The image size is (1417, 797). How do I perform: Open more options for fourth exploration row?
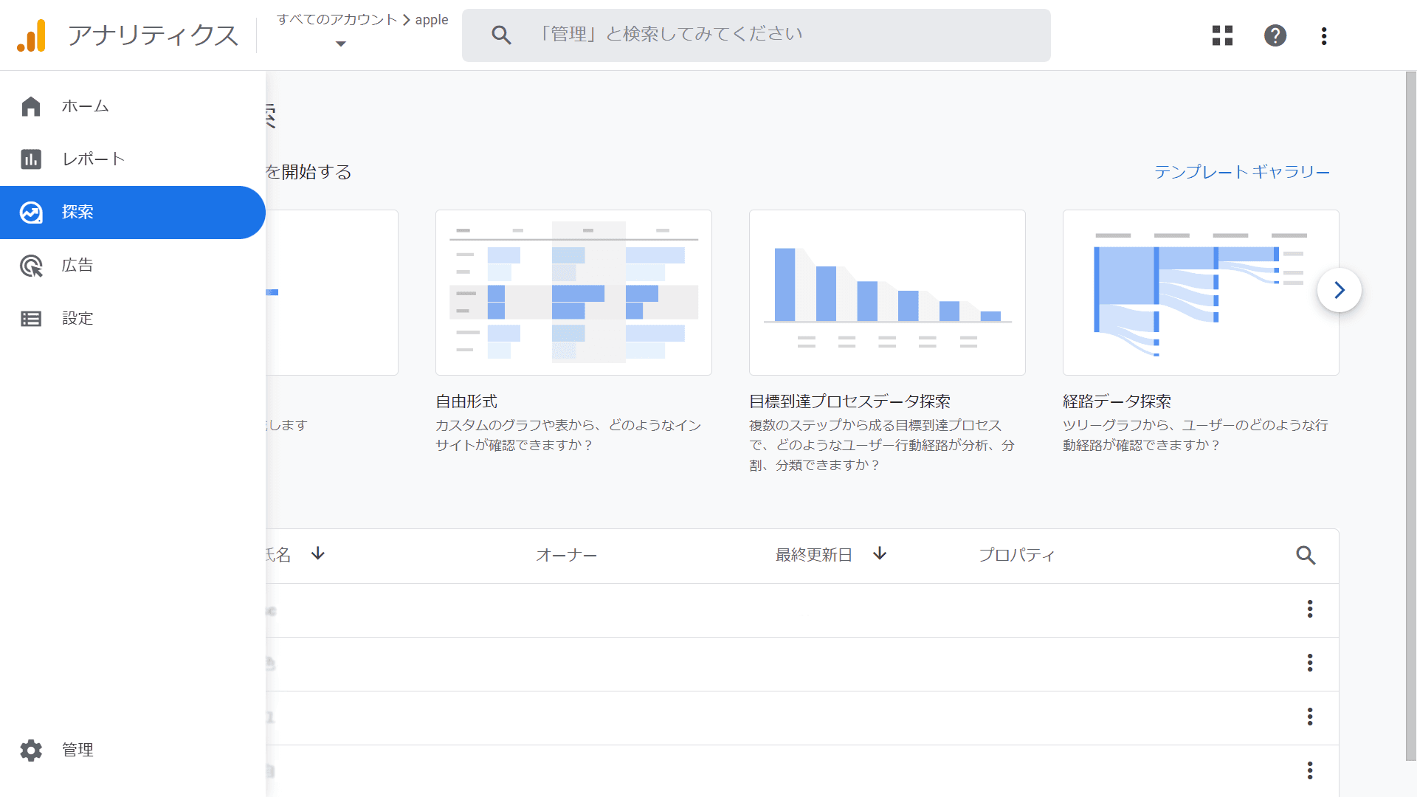[x=1310, y=770]
